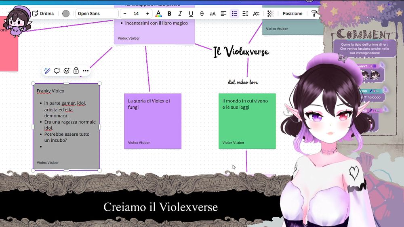The image size is (404, 227).
Task: Click incantesimi con il libro magico text
Action: (156, 23)
